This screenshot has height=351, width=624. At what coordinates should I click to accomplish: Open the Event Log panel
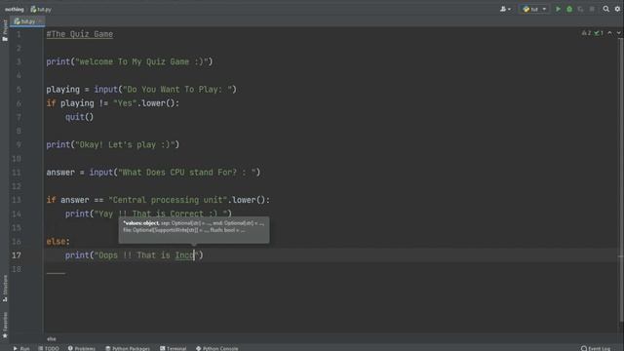(x=596, y=348)
